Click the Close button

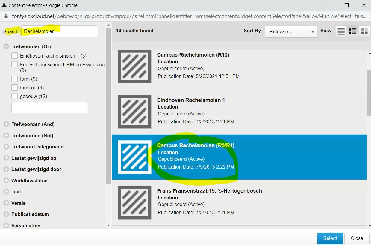[x=357, y=238]
